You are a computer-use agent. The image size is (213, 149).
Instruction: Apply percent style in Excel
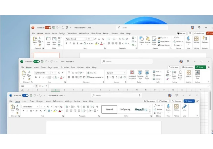[x=113, y=77]
